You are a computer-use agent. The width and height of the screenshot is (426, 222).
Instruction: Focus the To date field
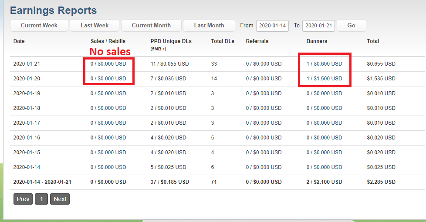click(x=318, y=26)
